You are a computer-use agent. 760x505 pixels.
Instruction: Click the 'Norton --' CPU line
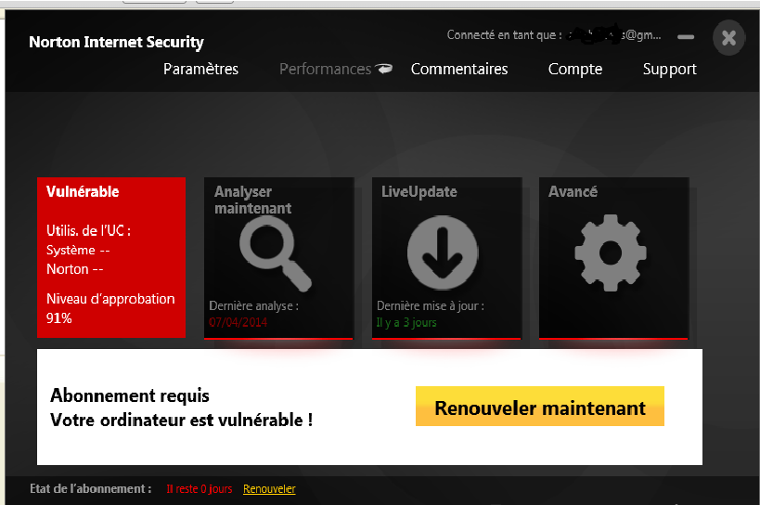[74, 269]
